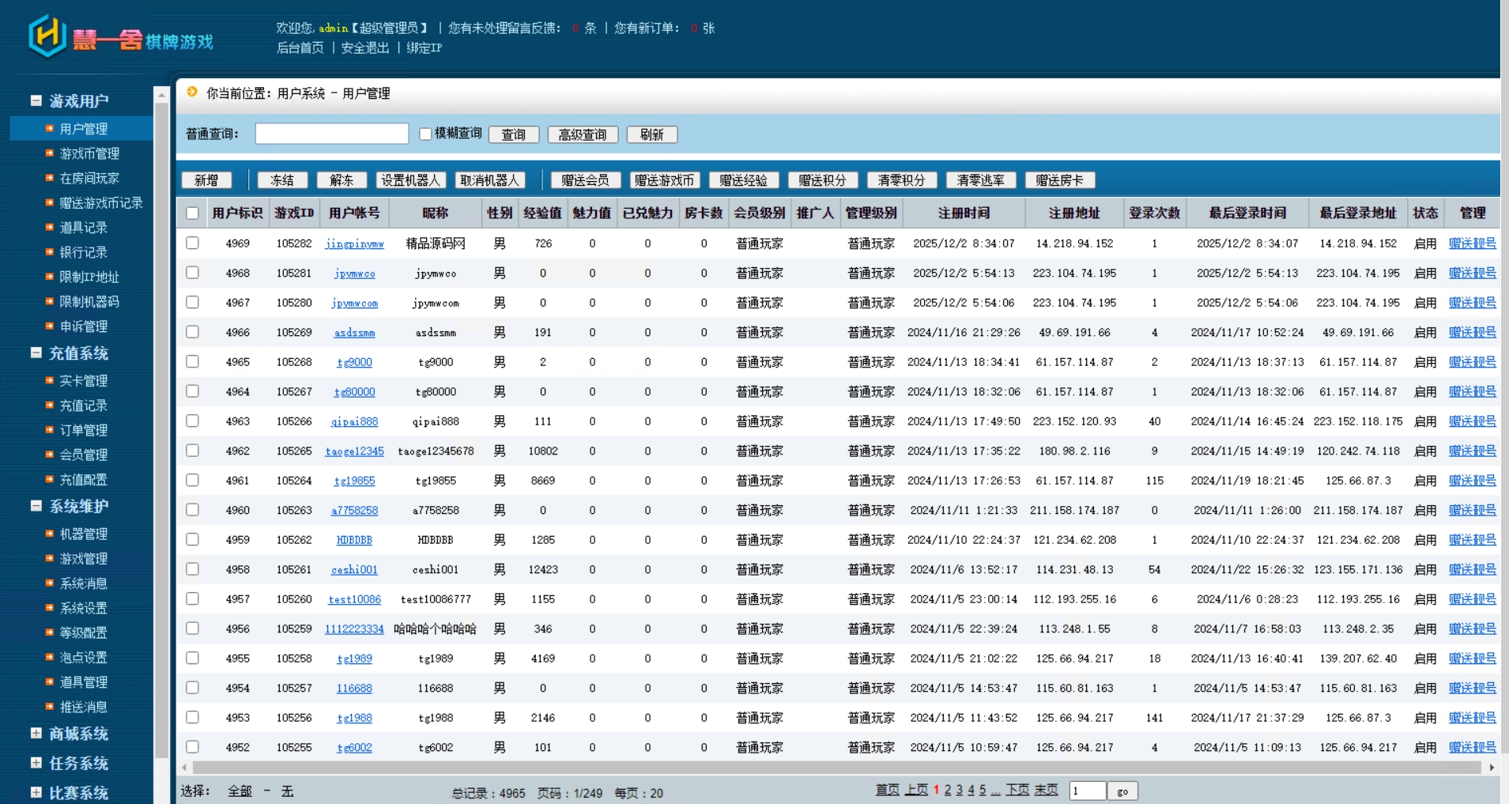Screen dimensions: 1509x804
Task: Click the orange arrow location icon
Action: 192,92
